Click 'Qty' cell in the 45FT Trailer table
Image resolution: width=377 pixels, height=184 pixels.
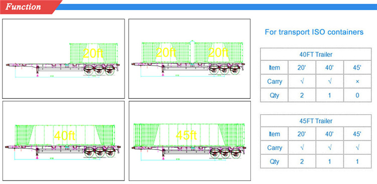click(x=274, y=161)
